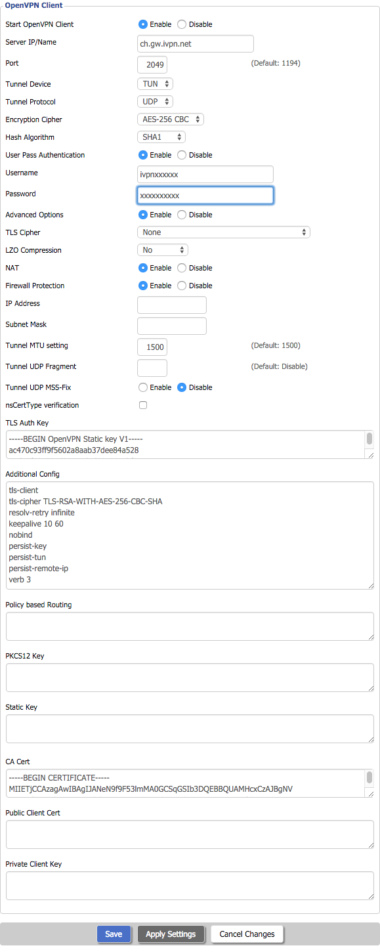Select Disable for NAT
The width and height of the screenshot is (380, 952).
pyautogui.click(x=182, y=268)
